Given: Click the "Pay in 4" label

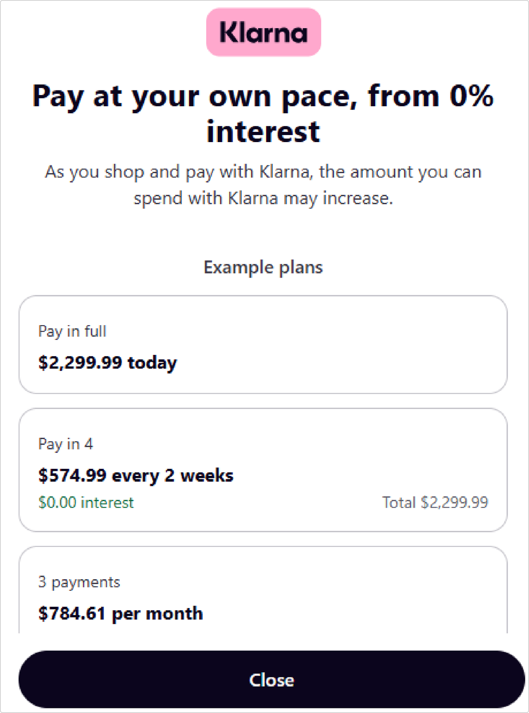Looking at the screenshot, I should coord(66,444).
